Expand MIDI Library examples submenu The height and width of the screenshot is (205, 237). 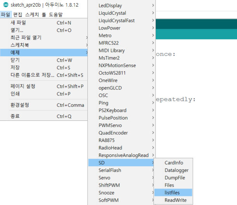[122, 51]
